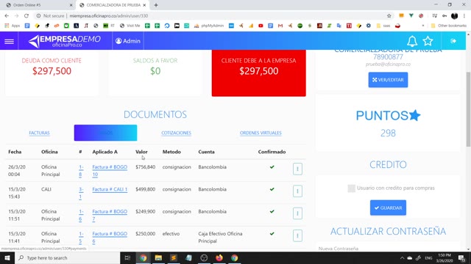This screenshot has width=471, height=264.
Task: Click the browser address bar URL
Action: (x=108, y=15)
